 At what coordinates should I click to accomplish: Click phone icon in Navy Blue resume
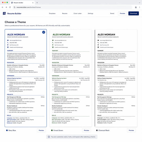tap(8, 43)
